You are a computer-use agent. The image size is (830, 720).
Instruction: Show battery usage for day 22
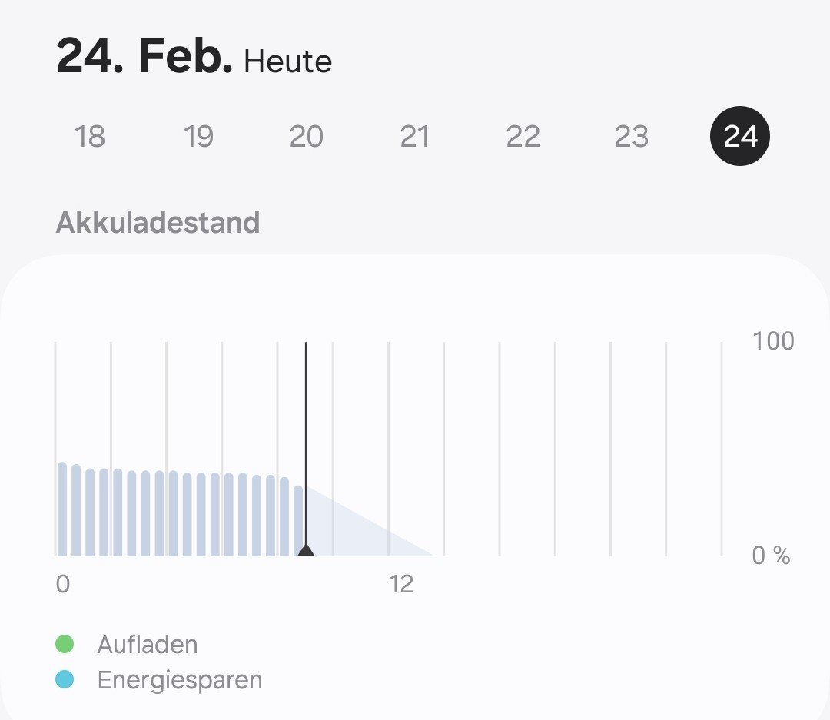tap(523, 137)
